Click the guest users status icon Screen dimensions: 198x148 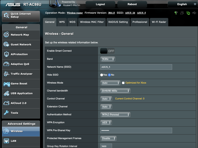[x=182, y=13]
